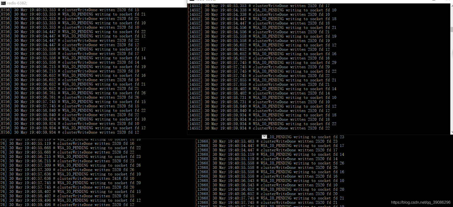Select the 8756 line 19:40:55.558 clusterWriteDone fd 14
The height and width of the screenshot is (207, 453).
[x=69, y=62]
